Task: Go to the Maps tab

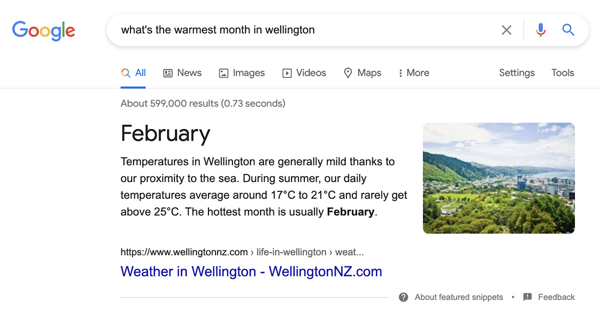Action: 362,73
